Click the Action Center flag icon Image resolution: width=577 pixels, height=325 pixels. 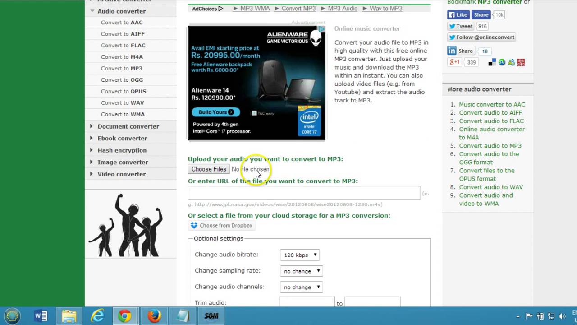(529, 316)
